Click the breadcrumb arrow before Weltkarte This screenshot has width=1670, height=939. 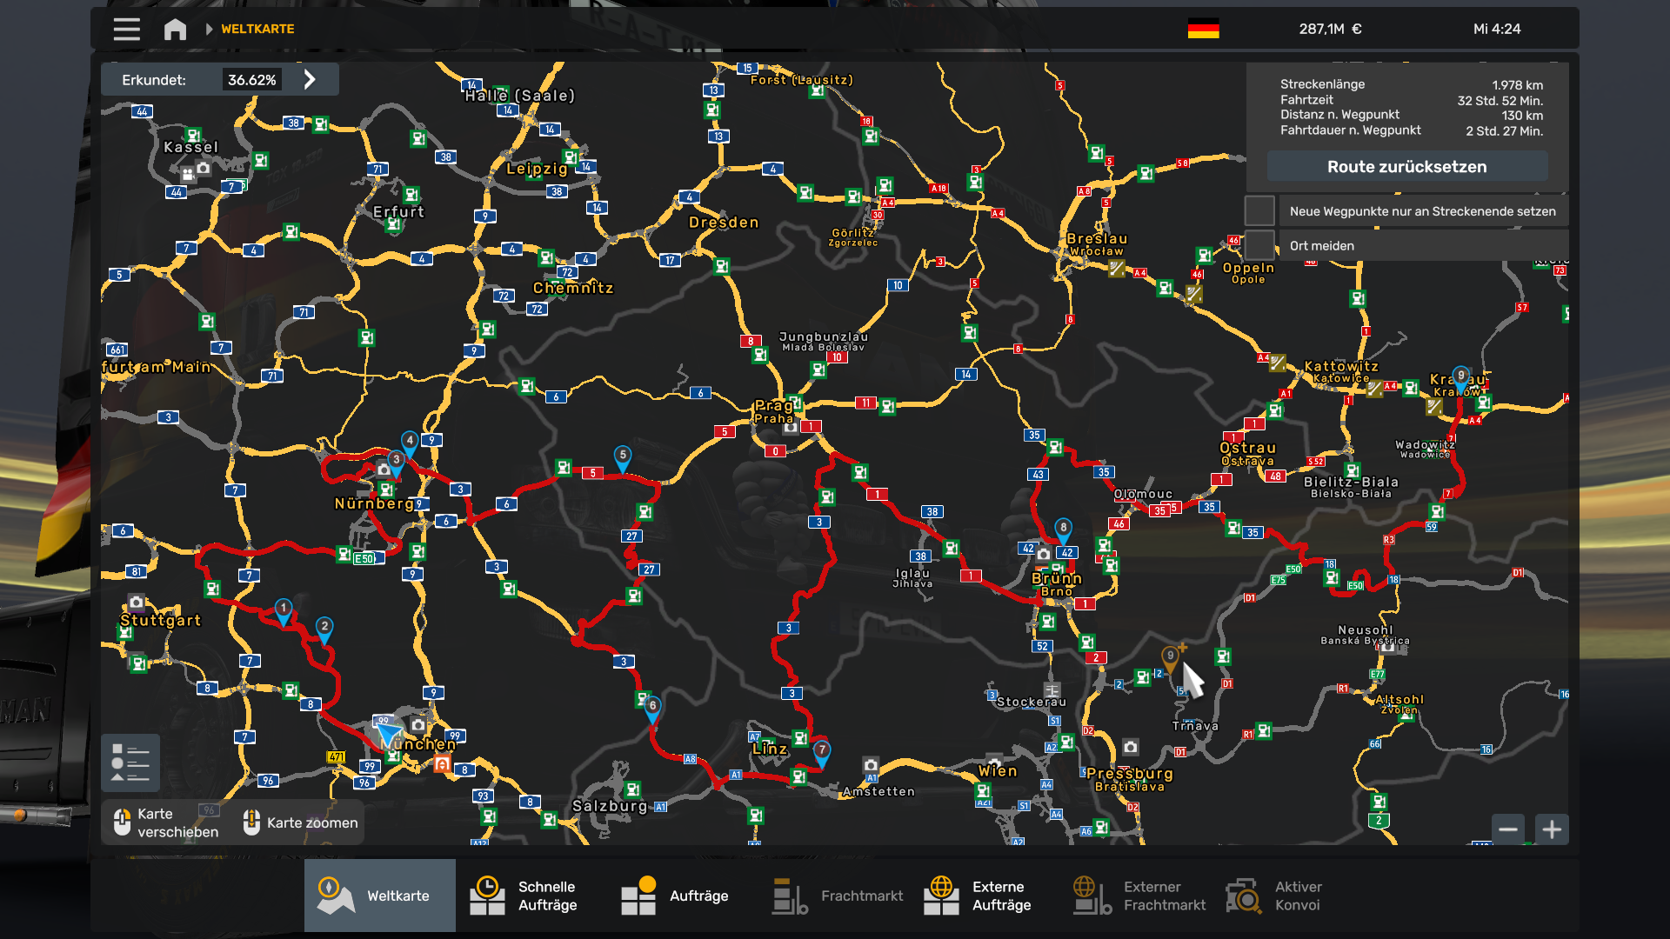(209, 29)
